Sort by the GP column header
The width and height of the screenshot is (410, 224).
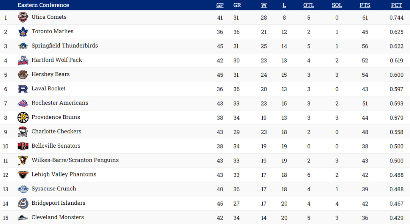click(220, 5)
